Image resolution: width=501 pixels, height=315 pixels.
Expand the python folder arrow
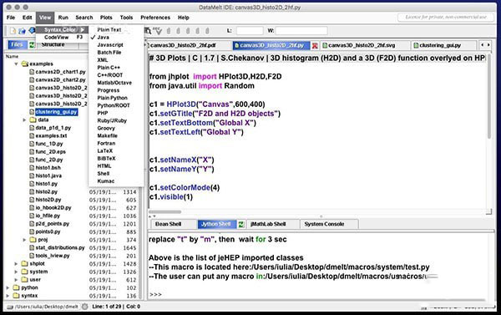coord(8,287)
